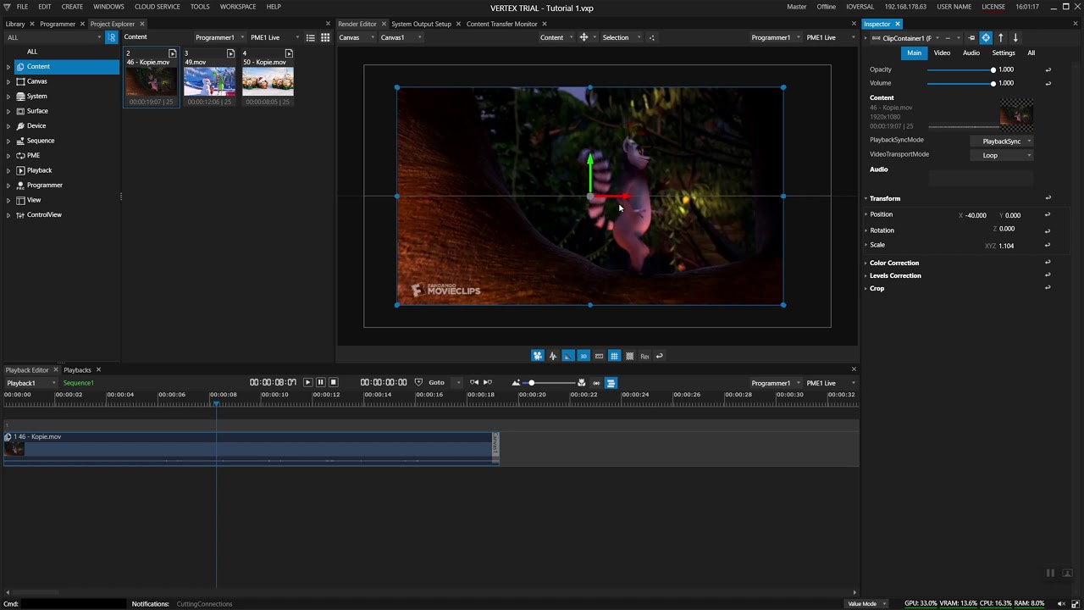Open the PlaybackSyncMode dropdown

click(x=1002, y=141)
